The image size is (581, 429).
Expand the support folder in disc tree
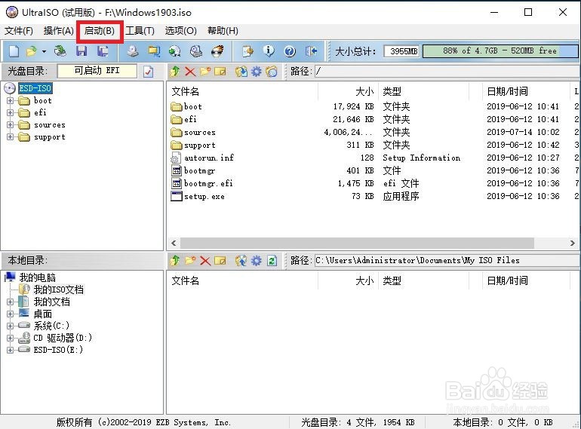pyautogui.click(x=10, y=137)
